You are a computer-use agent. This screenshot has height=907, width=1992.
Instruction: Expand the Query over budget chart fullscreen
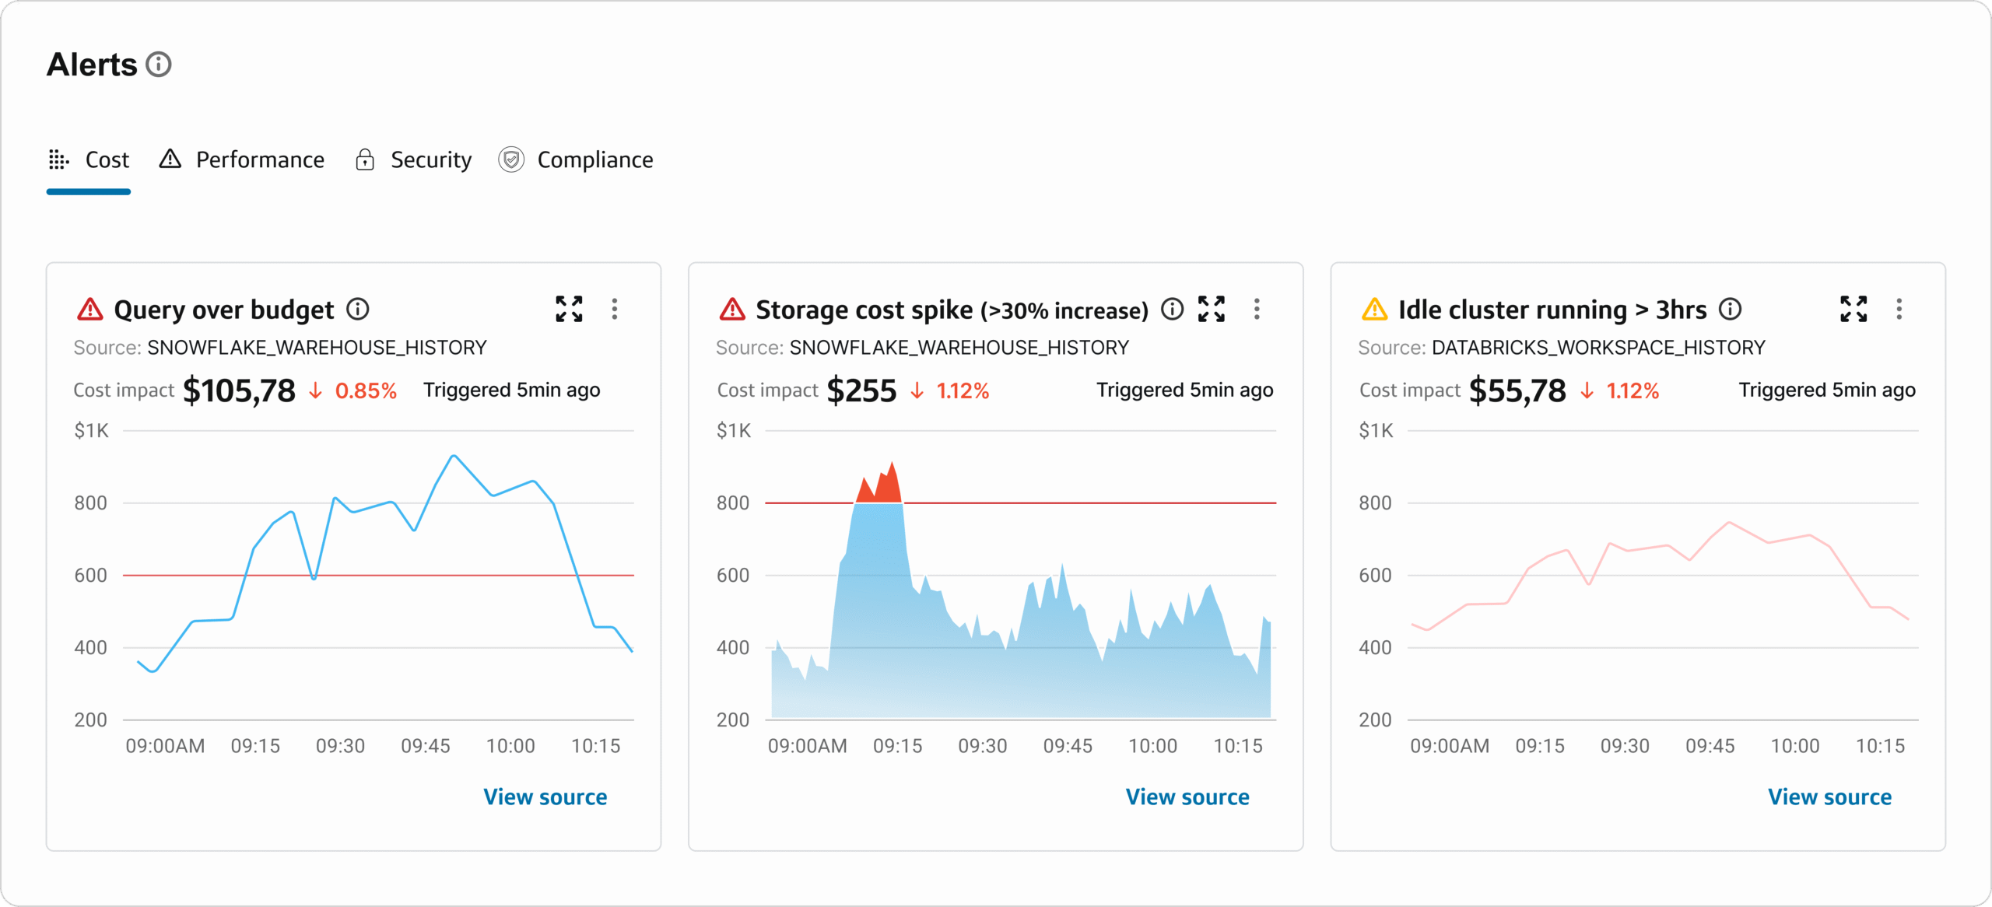[x=569, y=309]
